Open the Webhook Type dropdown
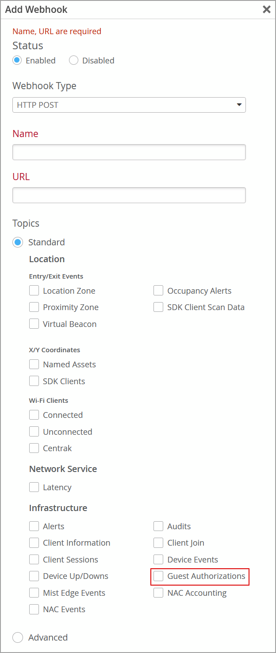The width and height of the screenshot is (276, 653). [129, 105]
